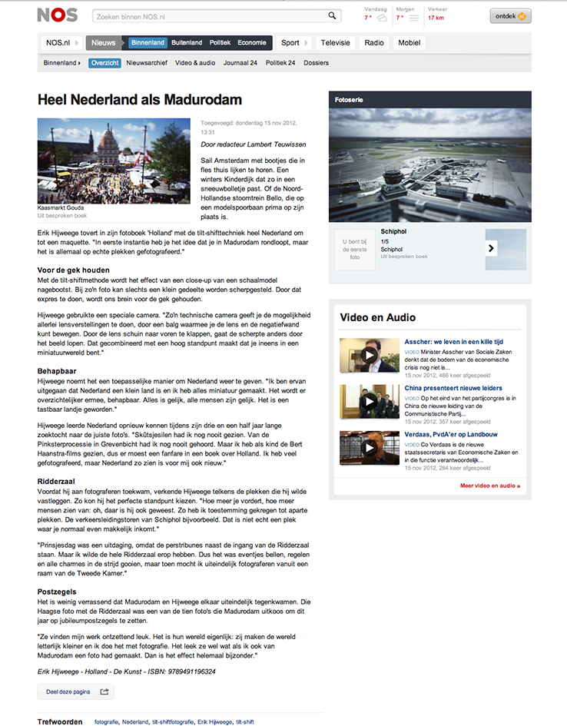Click tomorrow's fog weather icon
Image resolution: width=567 pixels, height=726 pixels.
tap(413, 17)
